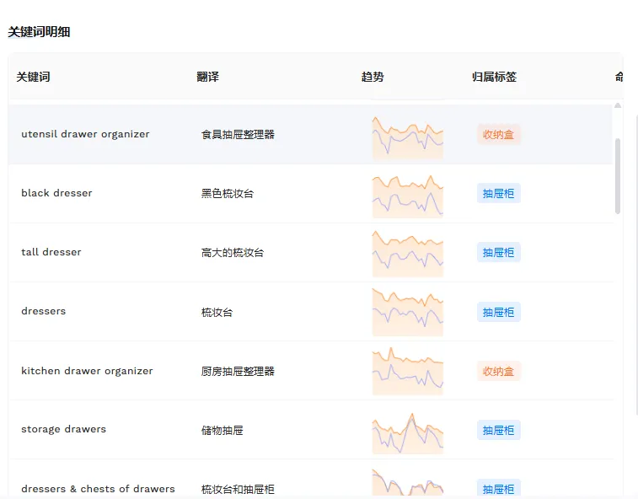The image size is (638, 499).
Task: Click the 翻译 column header
Action: click(207, 77)
